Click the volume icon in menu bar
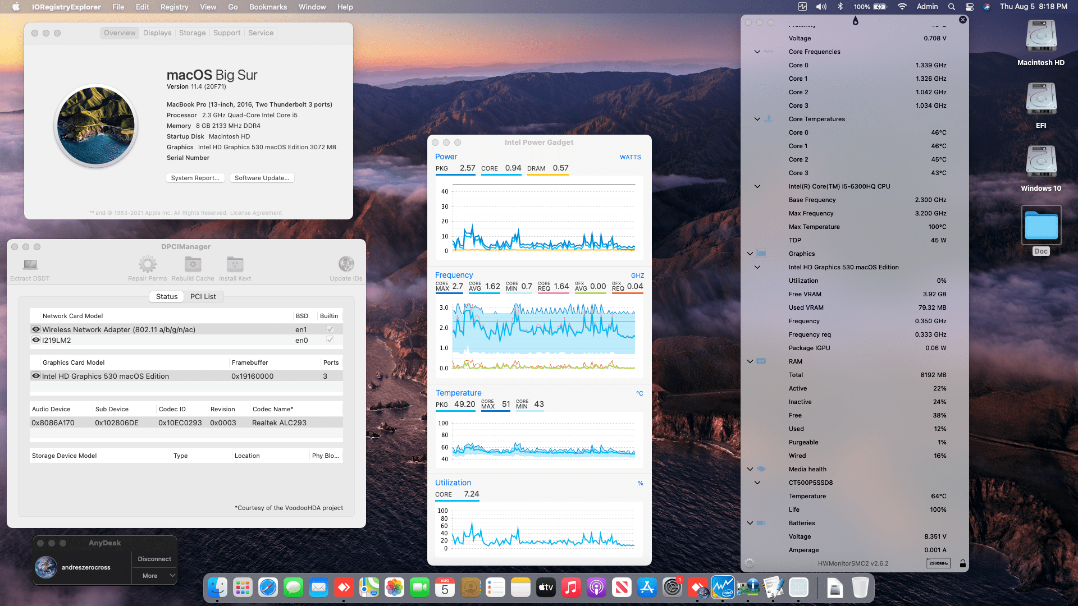 tap(821, 7)
